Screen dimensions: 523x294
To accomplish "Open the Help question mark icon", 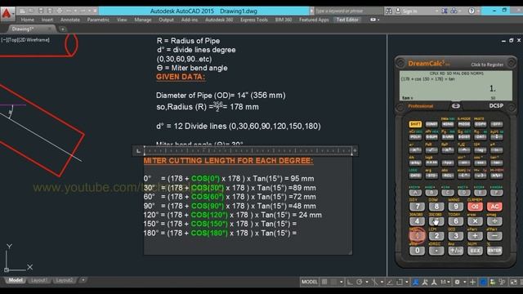I will click(472, 11).
